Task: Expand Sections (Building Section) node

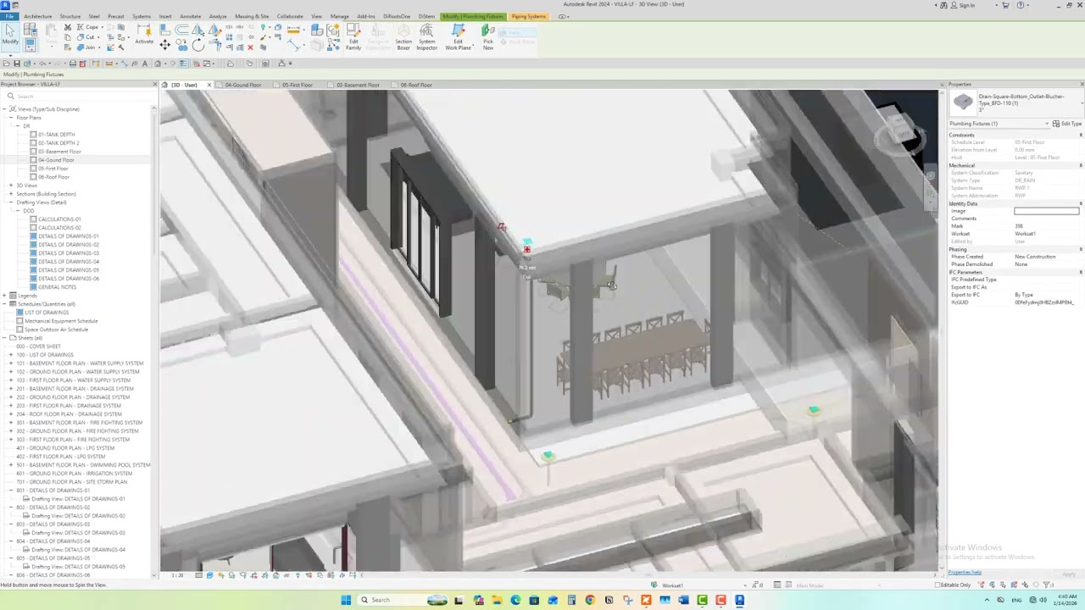Action: pyautogui.click(x=12, y=194)
